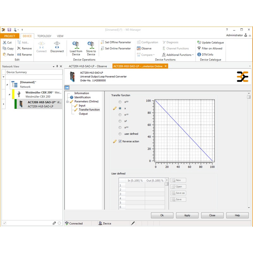Click the Apply button
Image resolution: width=253 pixels, height=253 pixels.
[187, 215]
